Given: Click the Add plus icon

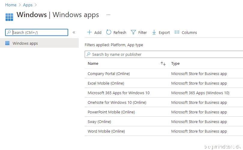Looking at the screenshot, I should tap(90, 32).
